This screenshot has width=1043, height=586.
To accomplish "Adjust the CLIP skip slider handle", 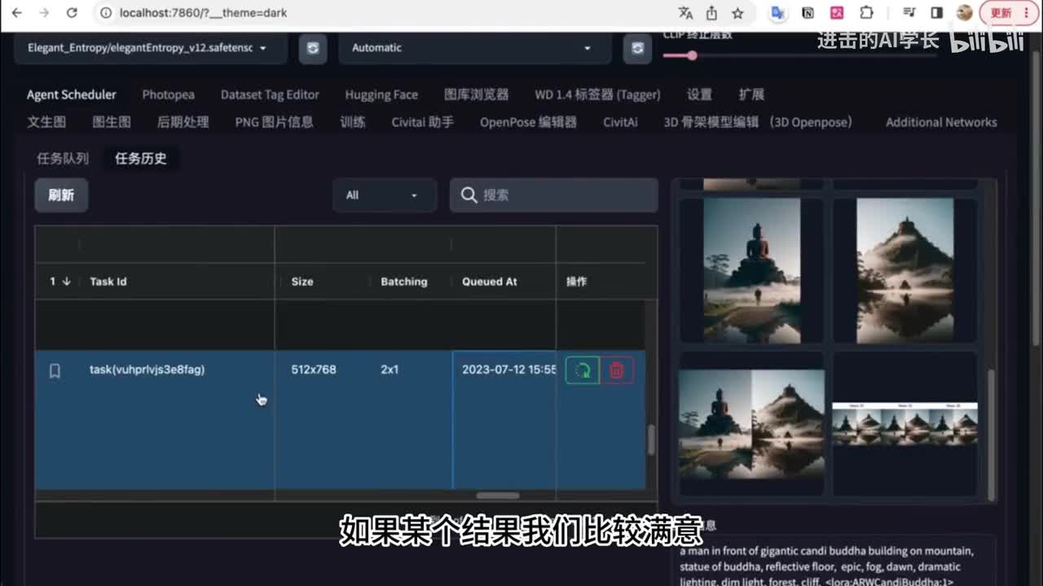I will (692, 55).
